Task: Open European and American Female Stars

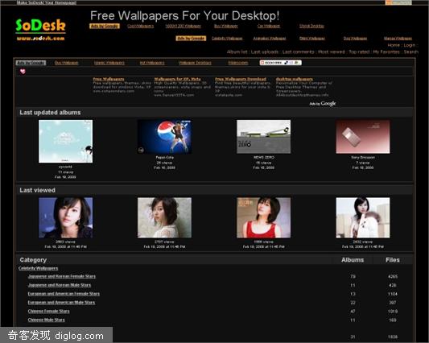Action: [x=64, y=294]
